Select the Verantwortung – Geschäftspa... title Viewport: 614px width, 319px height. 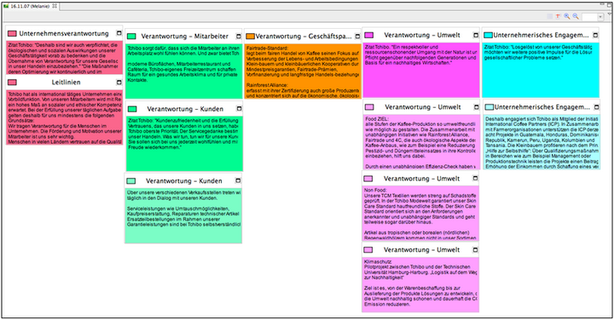click(x=304, y=37)
